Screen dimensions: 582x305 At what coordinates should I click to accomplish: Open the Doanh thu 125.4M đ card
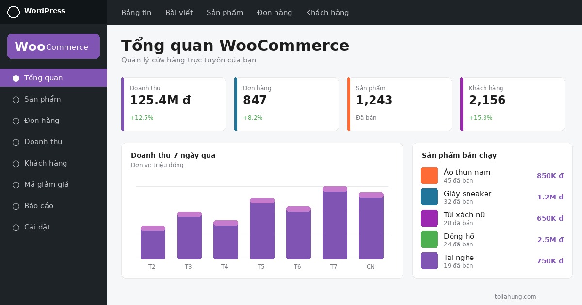[x=174, y=104]
